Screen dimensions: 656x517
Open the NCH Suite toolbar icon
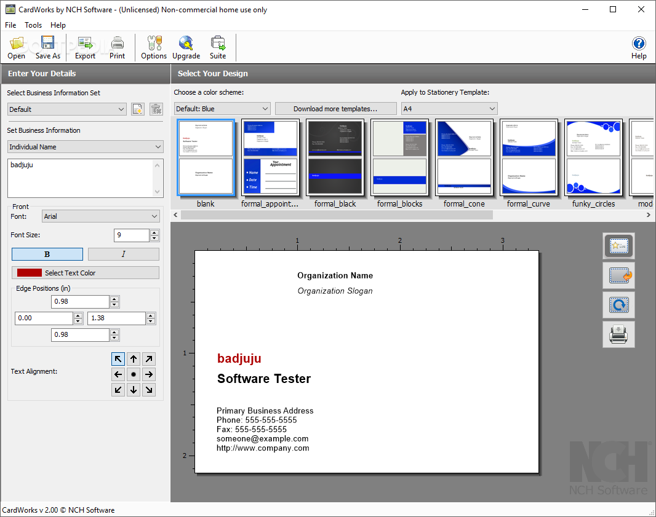pyautogui.click(x=218, y=48)
